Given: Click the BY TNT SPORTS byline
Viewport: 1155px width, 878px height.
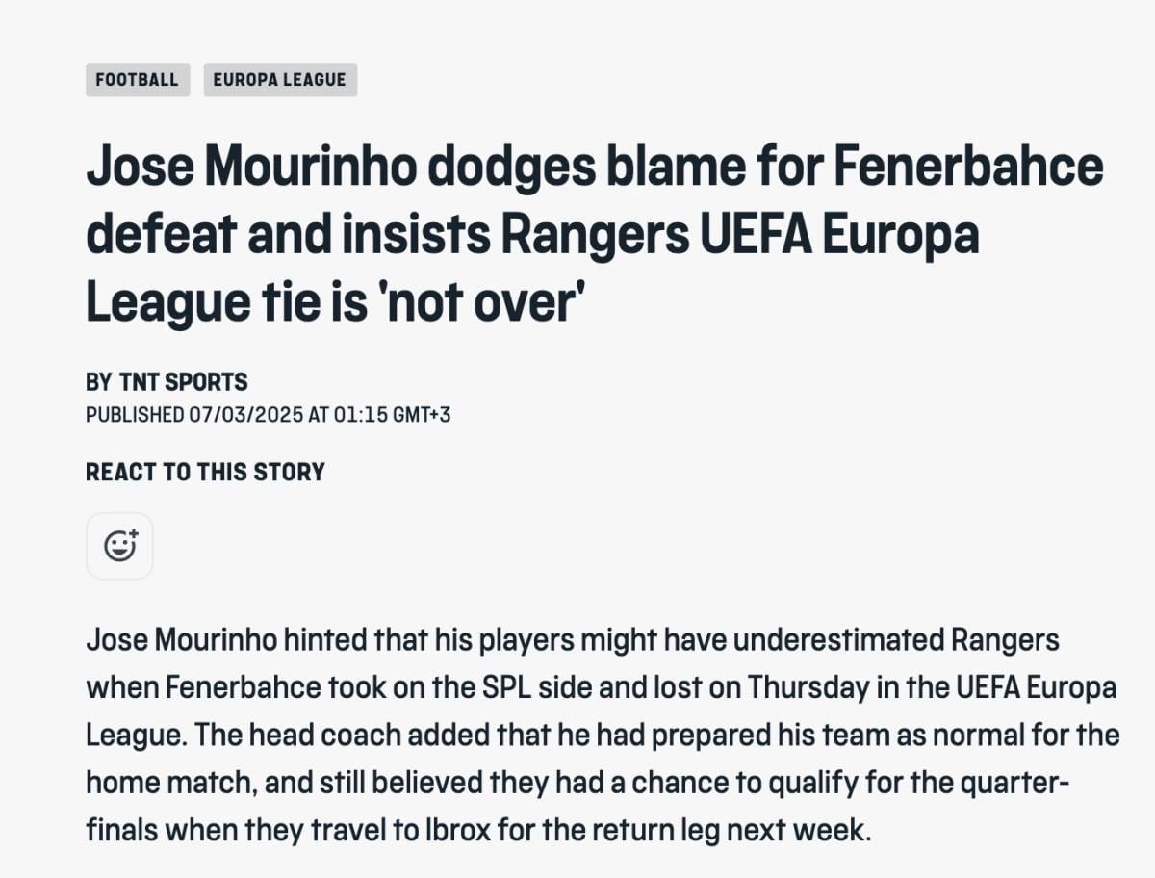Looking at the screenshot, I should click(167, 382).
